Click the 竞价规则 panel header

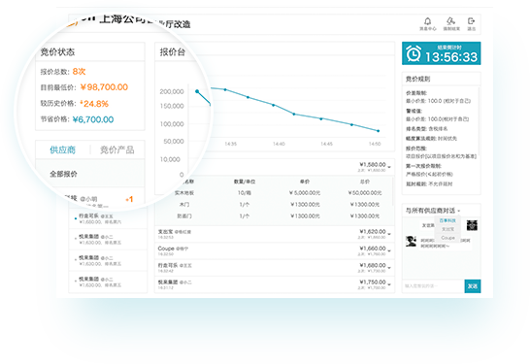[441, 79]
